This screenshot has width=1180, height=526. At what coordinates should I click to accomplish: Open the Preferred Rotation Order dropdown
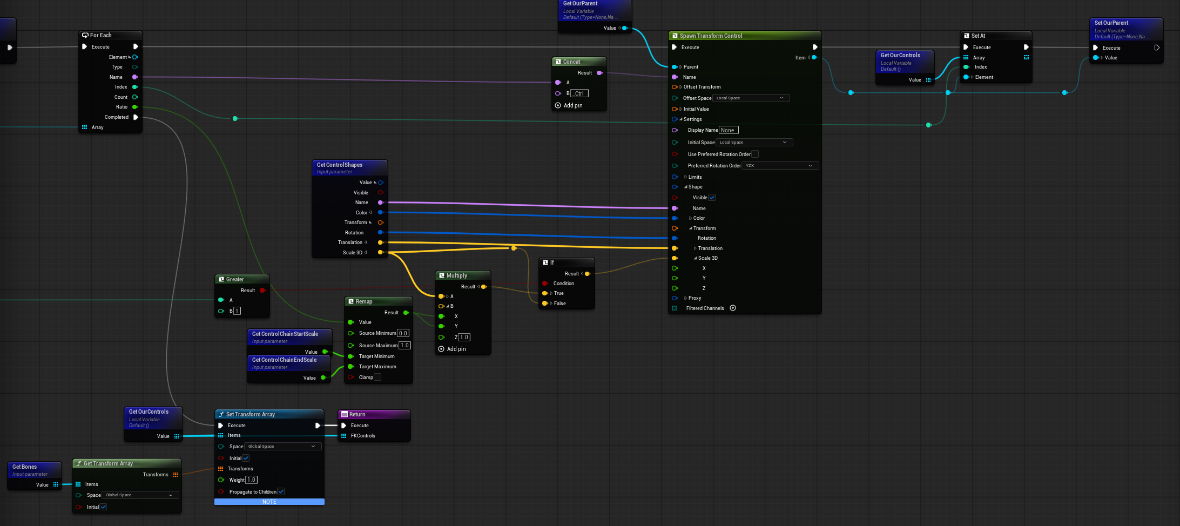[780, 166]
